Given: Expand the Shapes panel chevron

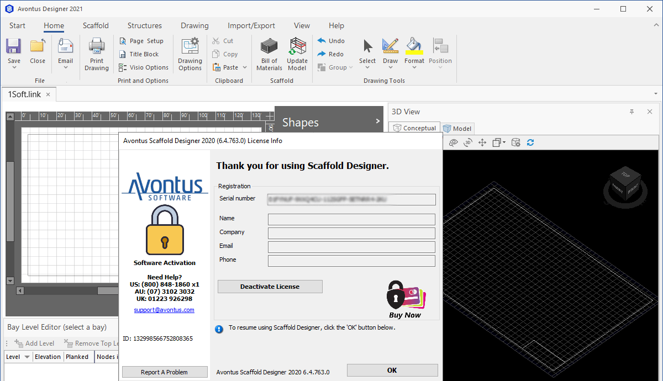Looking at the screenshot, I should (x=378, y=121).
